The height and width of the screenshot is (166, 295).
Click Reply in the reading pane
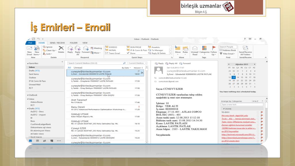pos(159,63)
